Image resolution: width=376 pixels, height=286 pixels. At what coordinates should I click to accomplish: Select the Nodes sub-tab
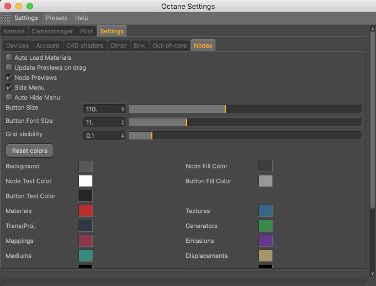[x=203, y=46]
